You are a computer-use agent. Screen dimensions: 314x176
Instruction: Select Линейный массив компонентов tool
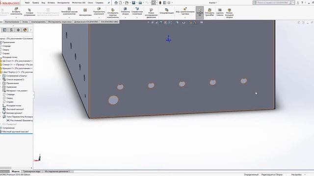pyautogui.click(x=69, y=11)
